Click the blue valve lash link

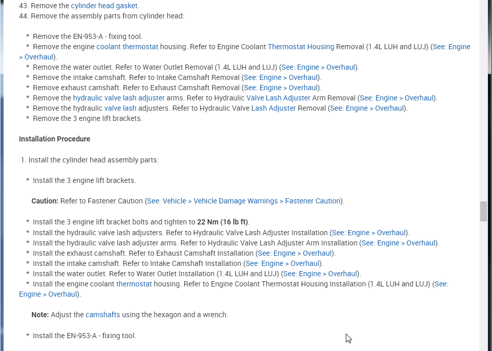click(x=120, y=108)
